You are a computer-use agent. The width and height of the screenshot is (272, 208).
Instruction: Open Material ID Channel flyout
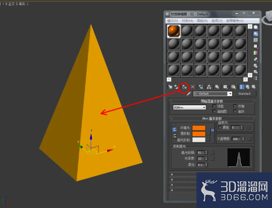pos(225,87)
